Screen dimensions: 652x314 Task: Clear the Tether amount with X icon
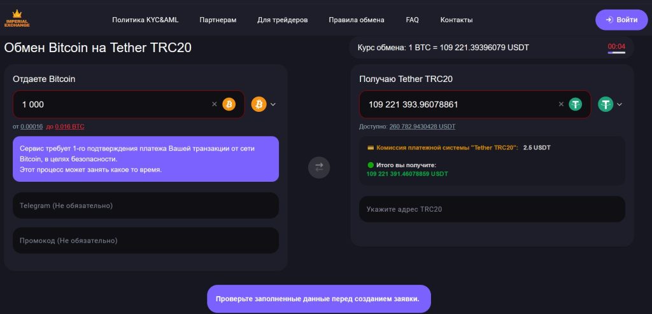561,104
